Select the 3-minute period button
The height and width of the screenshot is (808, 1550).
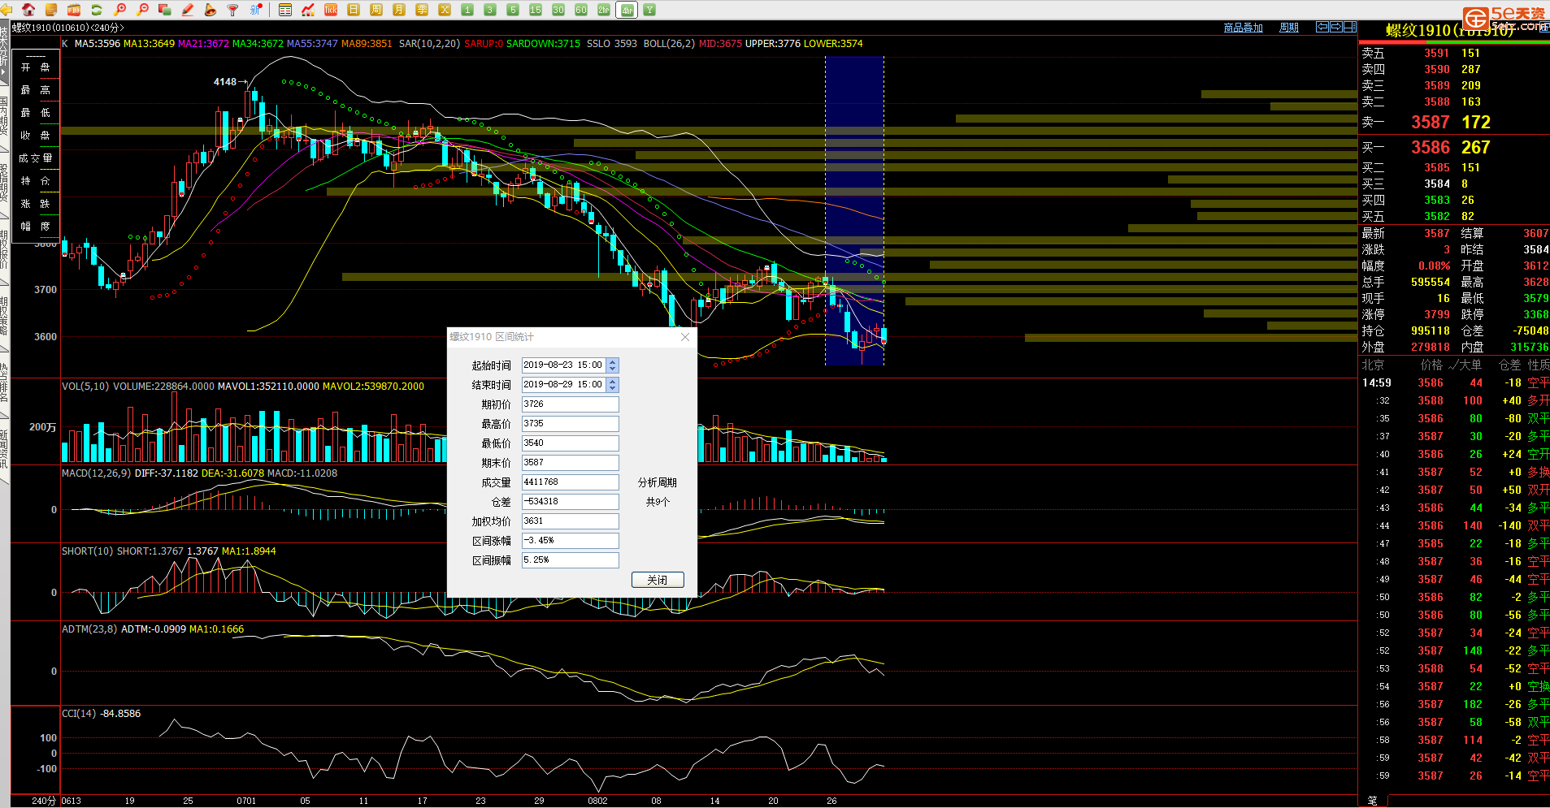(x=490, y=10)
